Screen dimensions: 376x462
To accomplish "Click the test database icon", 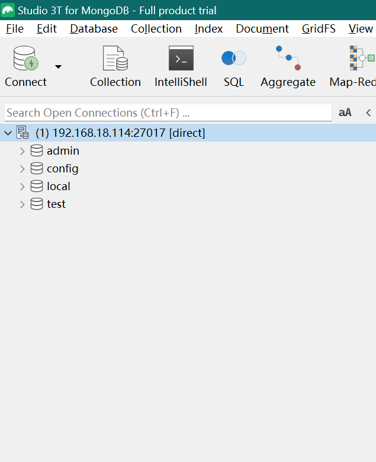I will pyautogui.click(x=37, y=204).
